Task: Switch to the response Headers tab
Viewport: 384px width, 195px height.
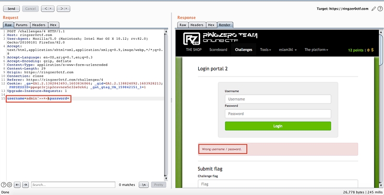Action: coord(197,25)
